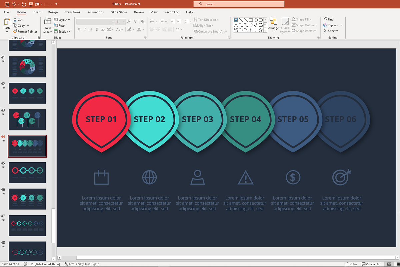Center the text
The width and height of the screenshot is (400, 267).
158,29
